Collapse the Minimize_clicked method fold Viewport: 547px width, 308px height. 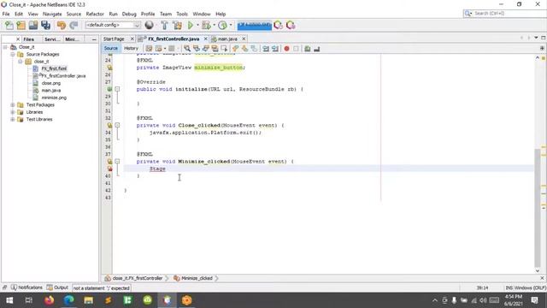[x=118, y=162]
